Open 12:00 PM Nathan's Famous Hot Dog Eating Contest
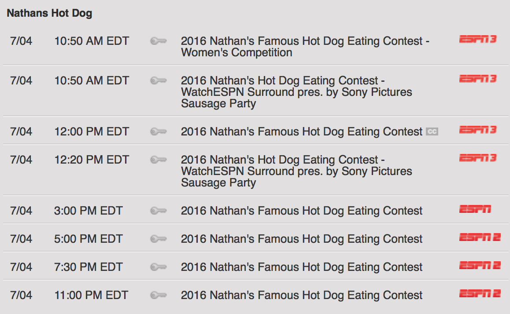Image resolution: width=510 pixels, height=314 pixels. (302, 131)
